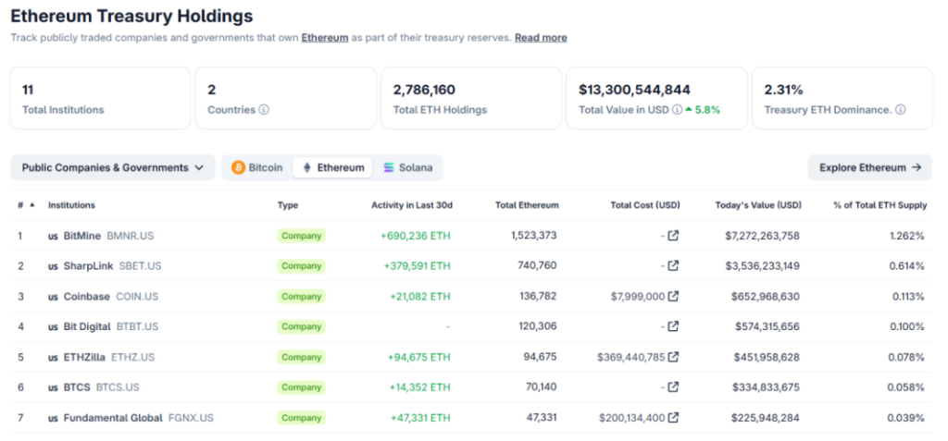Click the Company tag in ETHZilla row
The height and width of the screenshot is (441, 948).
301,357
